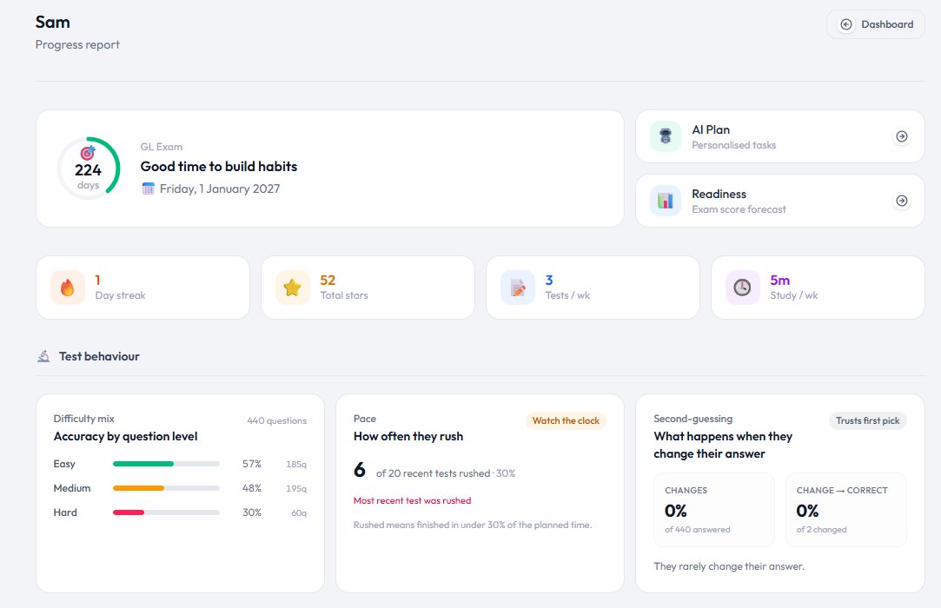
Task: Click 'How often they rush' title
Action: (x=408, y=436)
